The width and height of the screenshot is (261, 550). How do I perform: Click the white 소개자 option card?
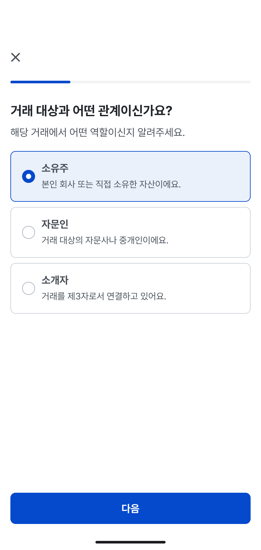pos(211,288)
